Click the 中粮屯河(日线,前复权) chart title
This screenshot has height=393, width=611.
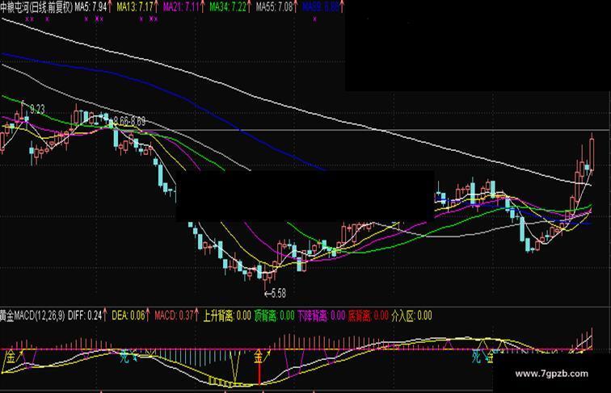point(36,6)
